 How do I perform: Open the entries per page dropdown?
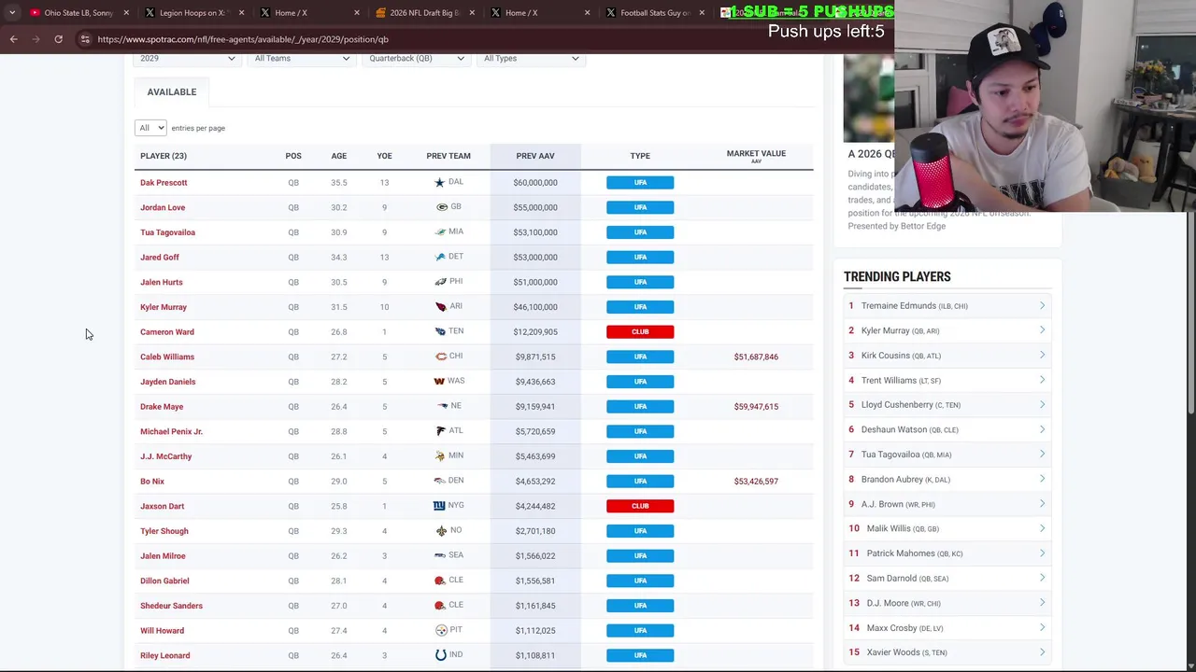click(x=149, y=128)
